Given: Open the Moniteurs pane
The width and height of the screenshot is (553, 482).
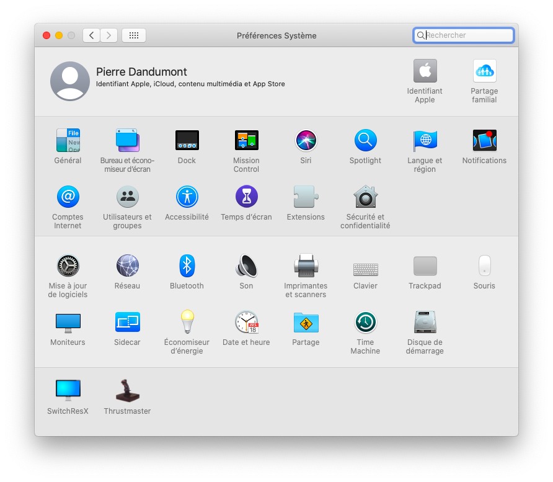Looking at the screenshot, I should pyautogui.click(x=68, y=323).
